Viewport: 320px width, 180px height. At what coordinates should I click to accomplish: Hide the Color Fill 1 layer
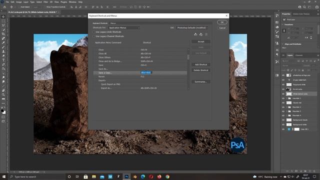(x=283, y=129)
